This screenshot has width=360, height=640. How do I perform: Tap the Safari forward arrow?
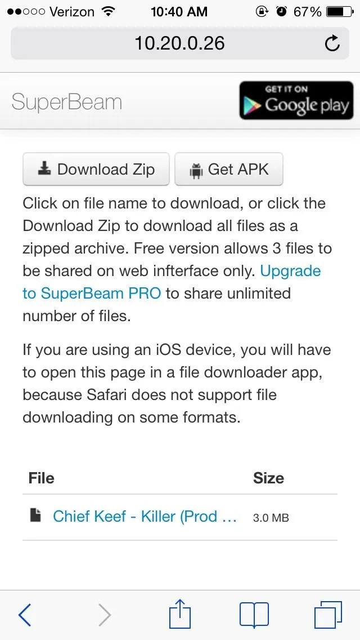point(105,615)
